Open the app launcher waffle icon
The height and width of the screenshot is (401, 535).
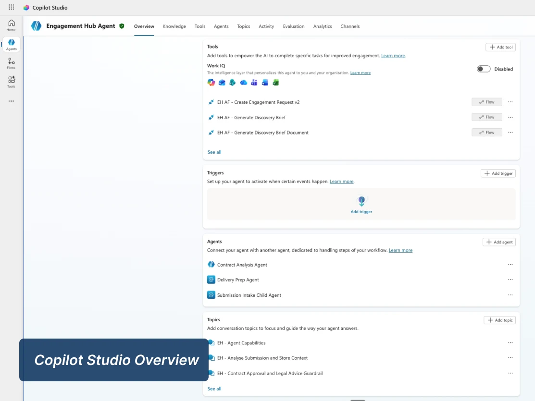pos(11,7)
